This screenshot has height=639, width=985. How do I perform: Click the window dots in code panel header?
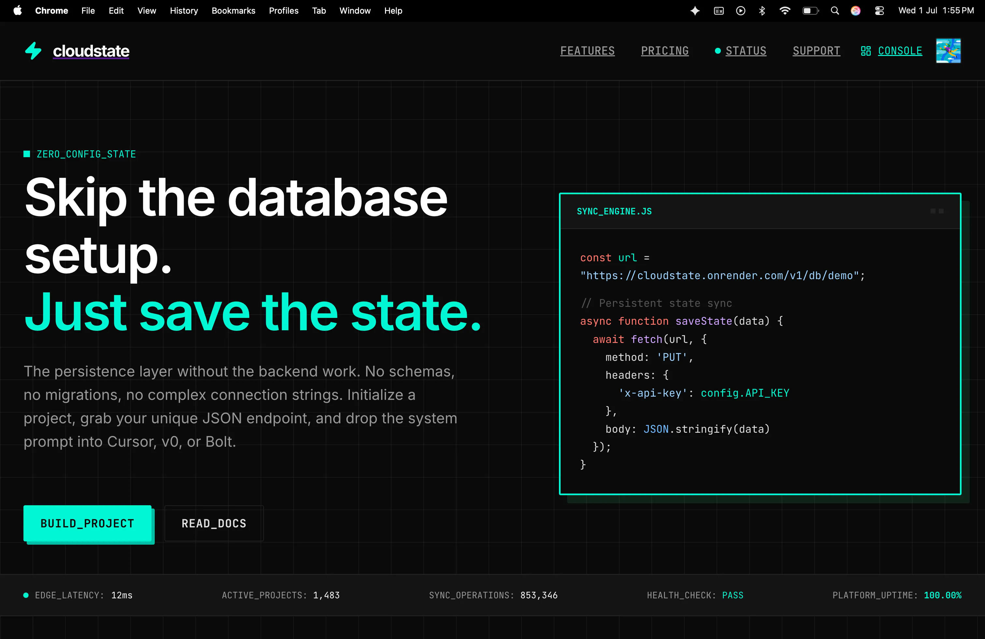937,211
